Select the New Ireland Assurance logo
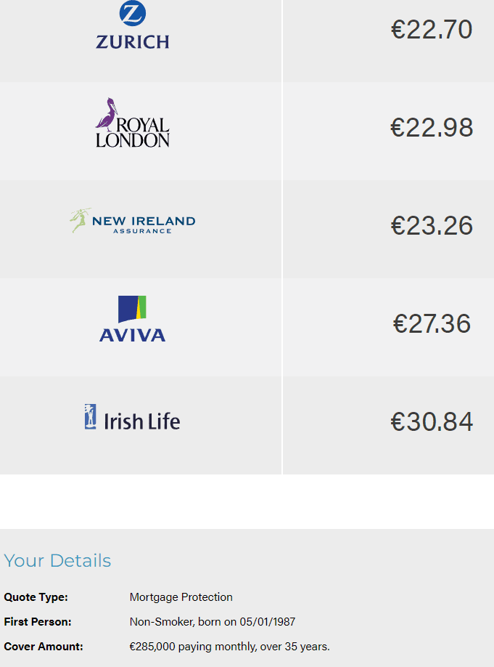The height and width of the screenshot is (667, 494). [132, 221]
